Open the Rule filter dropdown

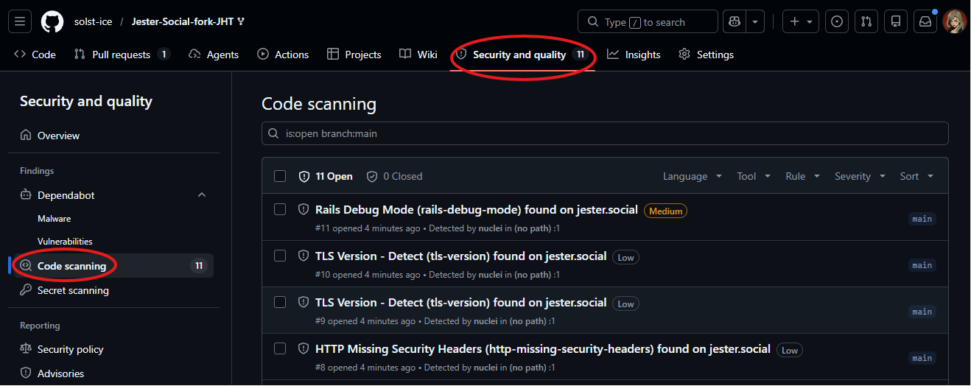802,176
